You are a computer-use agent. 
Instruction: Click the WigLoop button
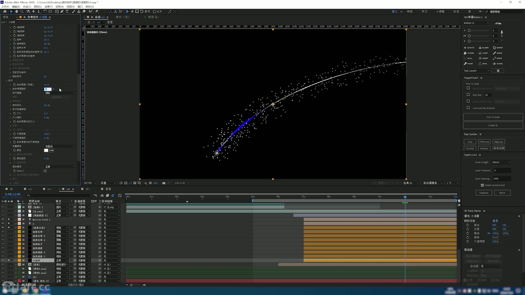click(498, 142)
